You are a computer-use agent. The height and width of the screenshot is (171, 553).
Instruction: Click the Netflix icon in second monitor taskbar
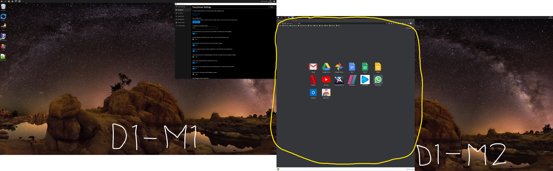click(x=285, y=18)
